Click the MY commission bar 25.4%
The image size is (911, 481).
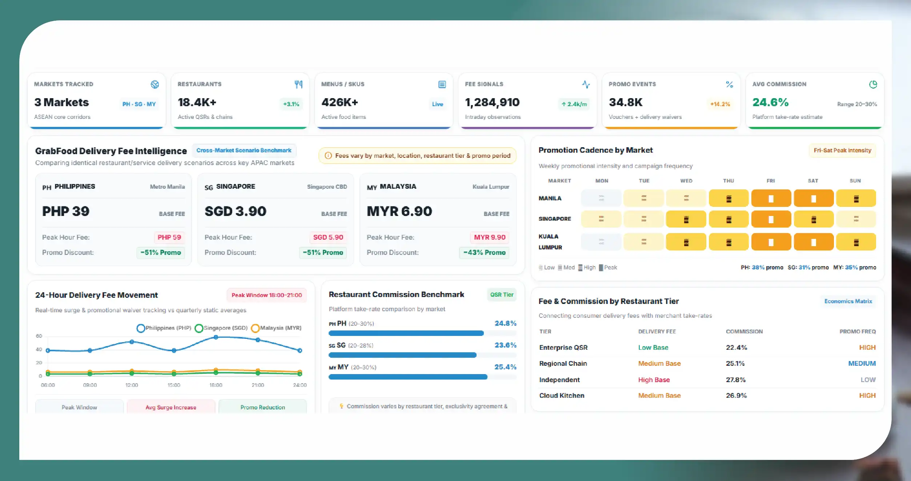[422, 377]
